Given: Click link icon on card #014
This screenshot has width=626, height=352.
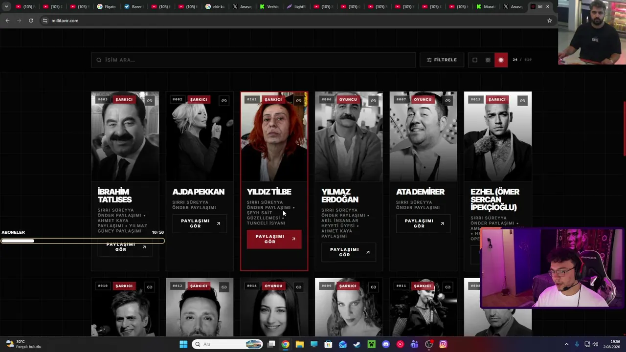Looking at the screenshot, I should (x=299, y=287).
